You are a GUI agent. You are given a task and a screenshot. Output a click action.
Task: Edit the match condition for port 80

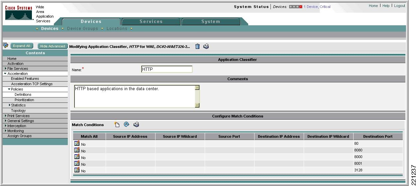click(77, 143)
